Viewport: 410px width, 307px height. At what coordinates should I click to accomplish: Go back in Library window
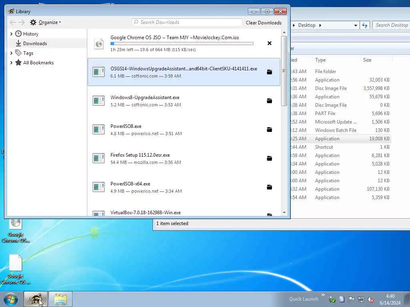(13, 22)
